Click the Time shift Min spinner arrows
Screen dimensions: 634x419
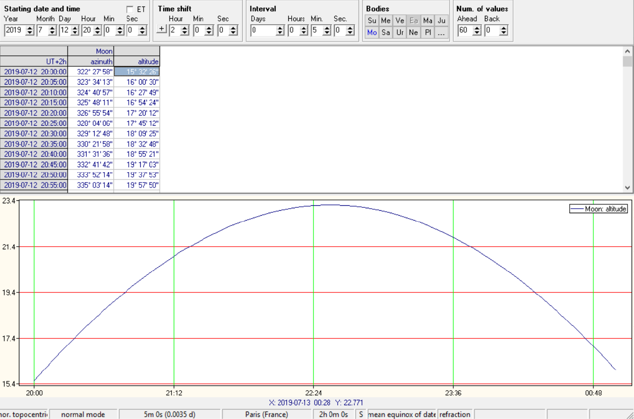click(x=209, y=30)
